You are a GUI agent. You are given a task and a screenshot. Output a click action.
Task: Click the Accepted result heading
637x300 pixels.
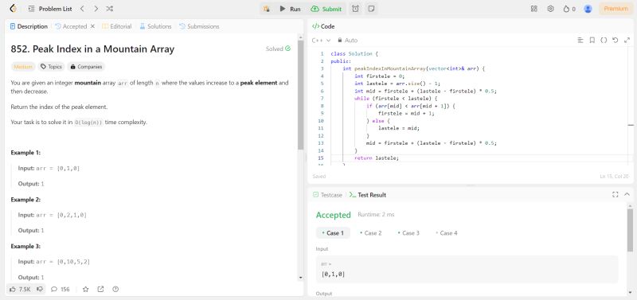point(333,215)
